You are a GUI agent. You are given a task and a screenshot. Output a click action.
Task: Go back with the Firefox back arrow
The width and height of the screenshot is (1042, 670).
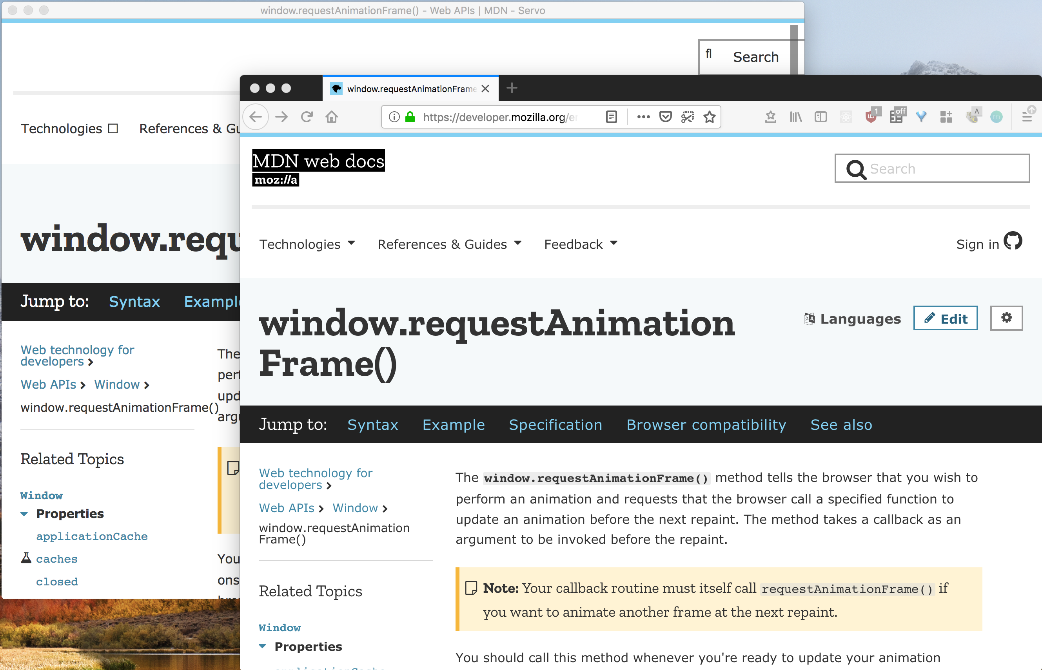pos(256,117)
